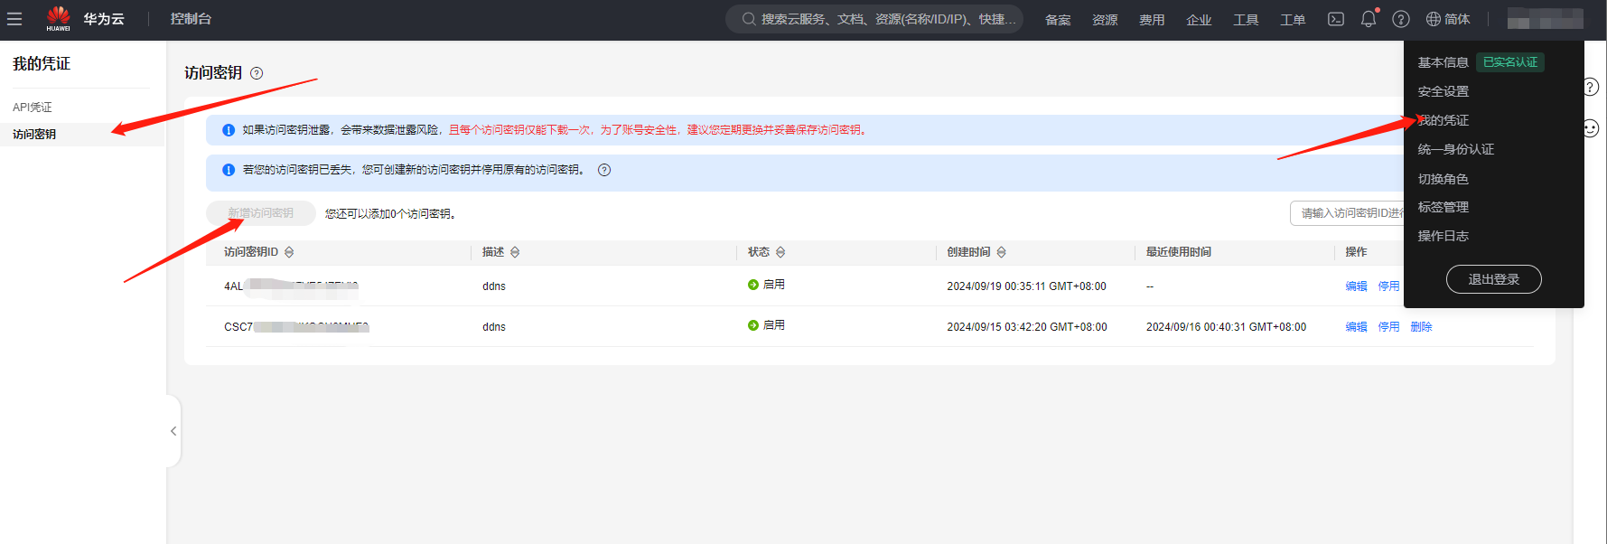
Task: Click 编辑 for key created 2024/09/19
Action: 1356,286
